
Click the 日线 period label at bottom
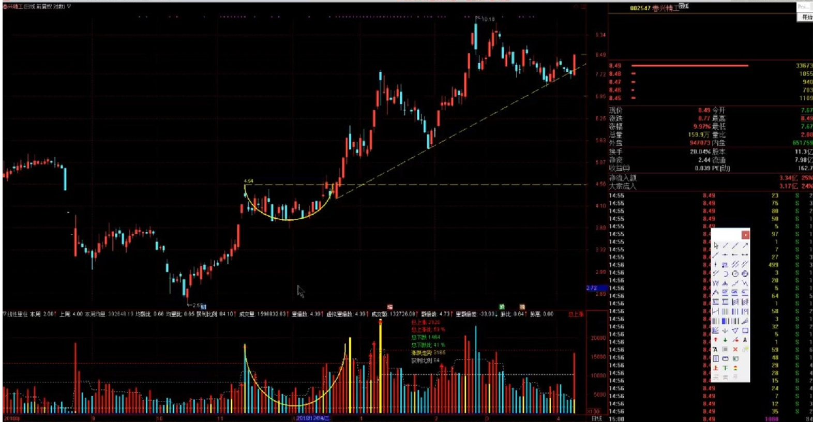(x=597, y=418)
